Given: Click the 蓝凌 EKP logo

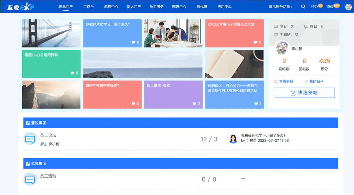Looking at the screenshot, I should [x=21, y=7].
